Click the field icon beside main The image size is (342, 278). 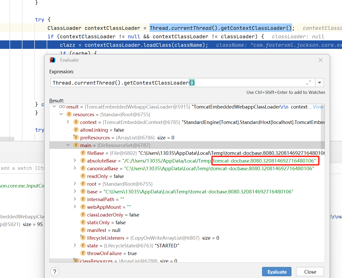[x=76, y=145]
